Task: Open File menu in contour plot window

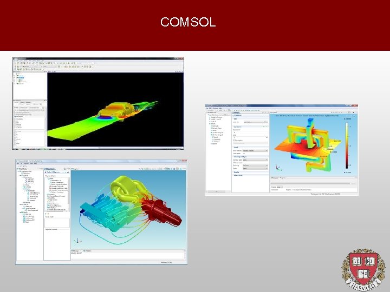Action: coord(207,108)
